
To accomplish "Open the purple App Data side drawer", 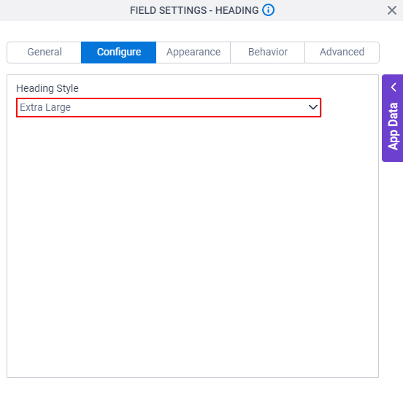I will pyautogui.click(x=393, y=118).
